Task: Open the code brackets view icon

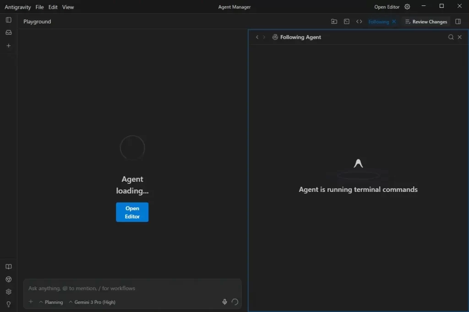Action: [359, 21]
